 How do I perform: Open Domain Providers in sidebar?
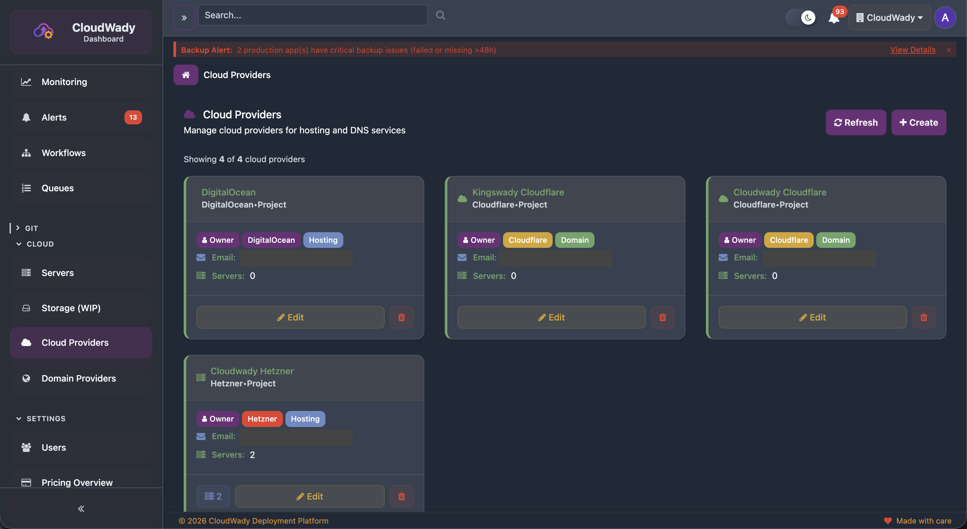pyautogui.click(x=78, y=378)
